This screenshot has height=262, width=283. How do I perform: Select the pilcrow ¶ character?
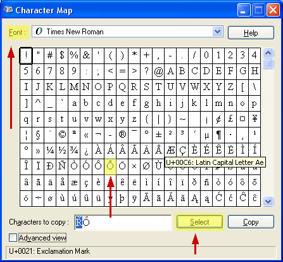tap(218, 135)
